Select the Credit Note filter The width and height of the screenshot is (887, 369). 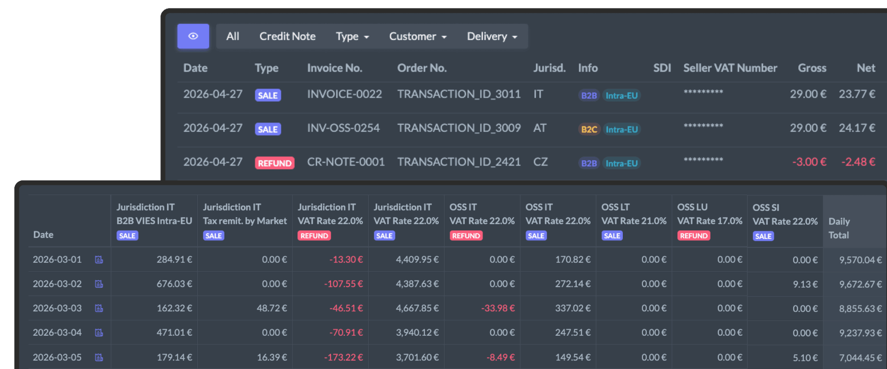pyautogui.click(x=287, y=36)
